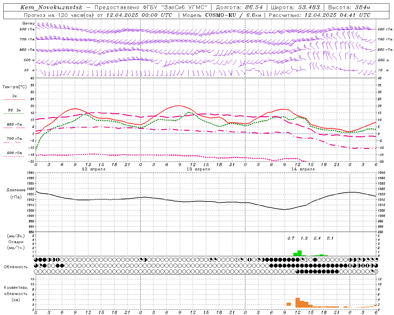
Task: Select the Высота: 384м elevation text
Action: click(349, 7)
